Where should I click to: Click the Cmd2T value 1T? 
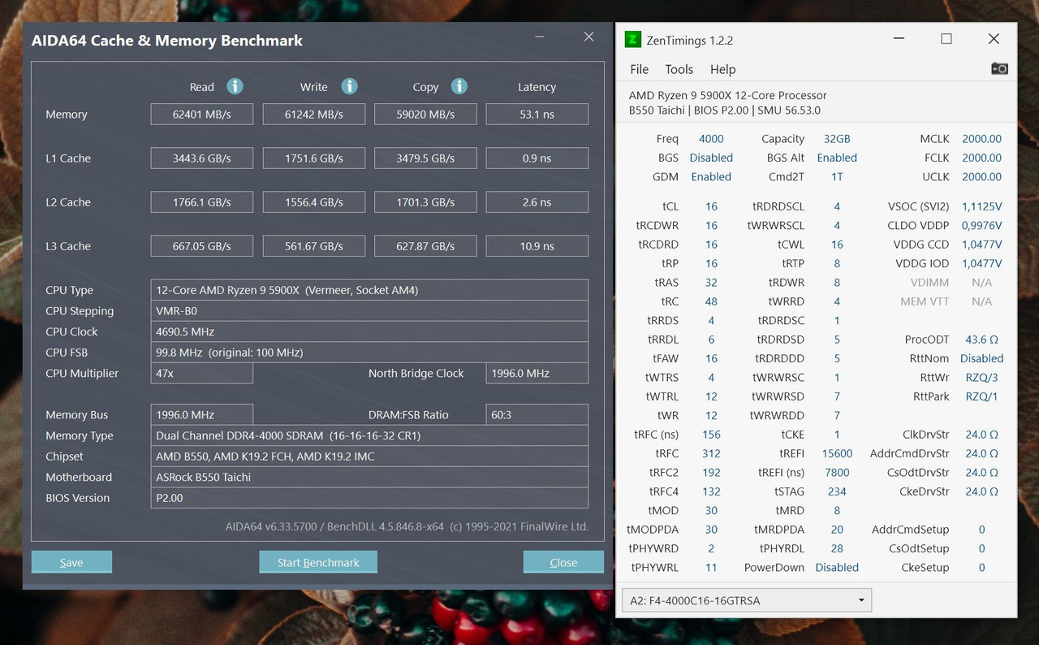[837, 176]
